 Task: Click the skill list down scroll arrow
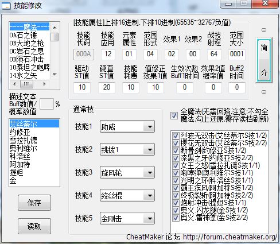(55, 75)
